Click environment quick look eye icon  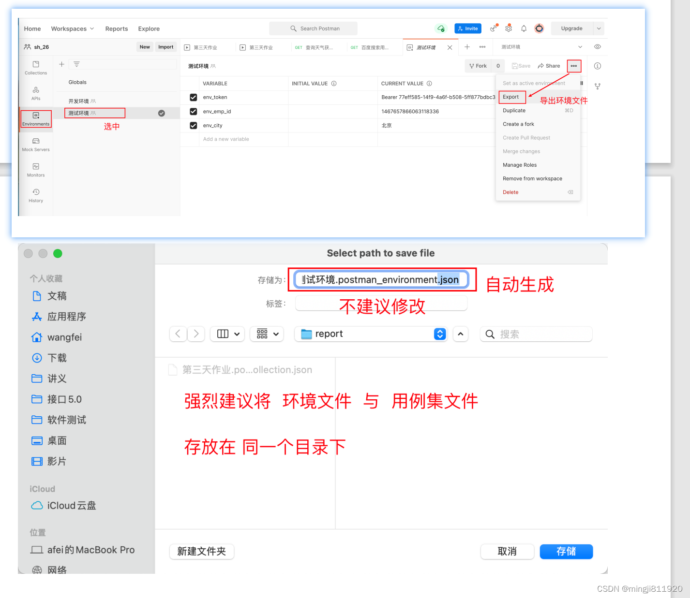point(598,47)
